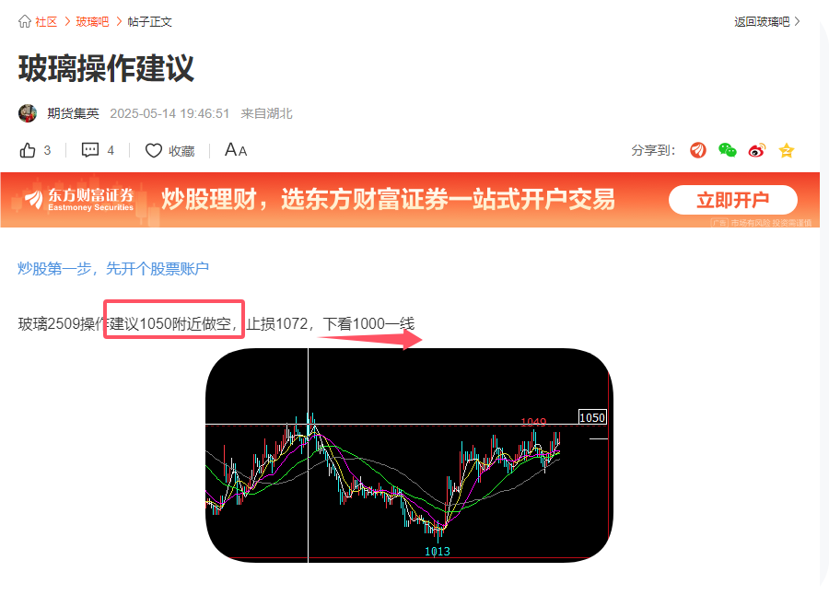Screen dimensions: 829x607
Task: Share to WeChat using green icon
Action: tap(728, 150)
